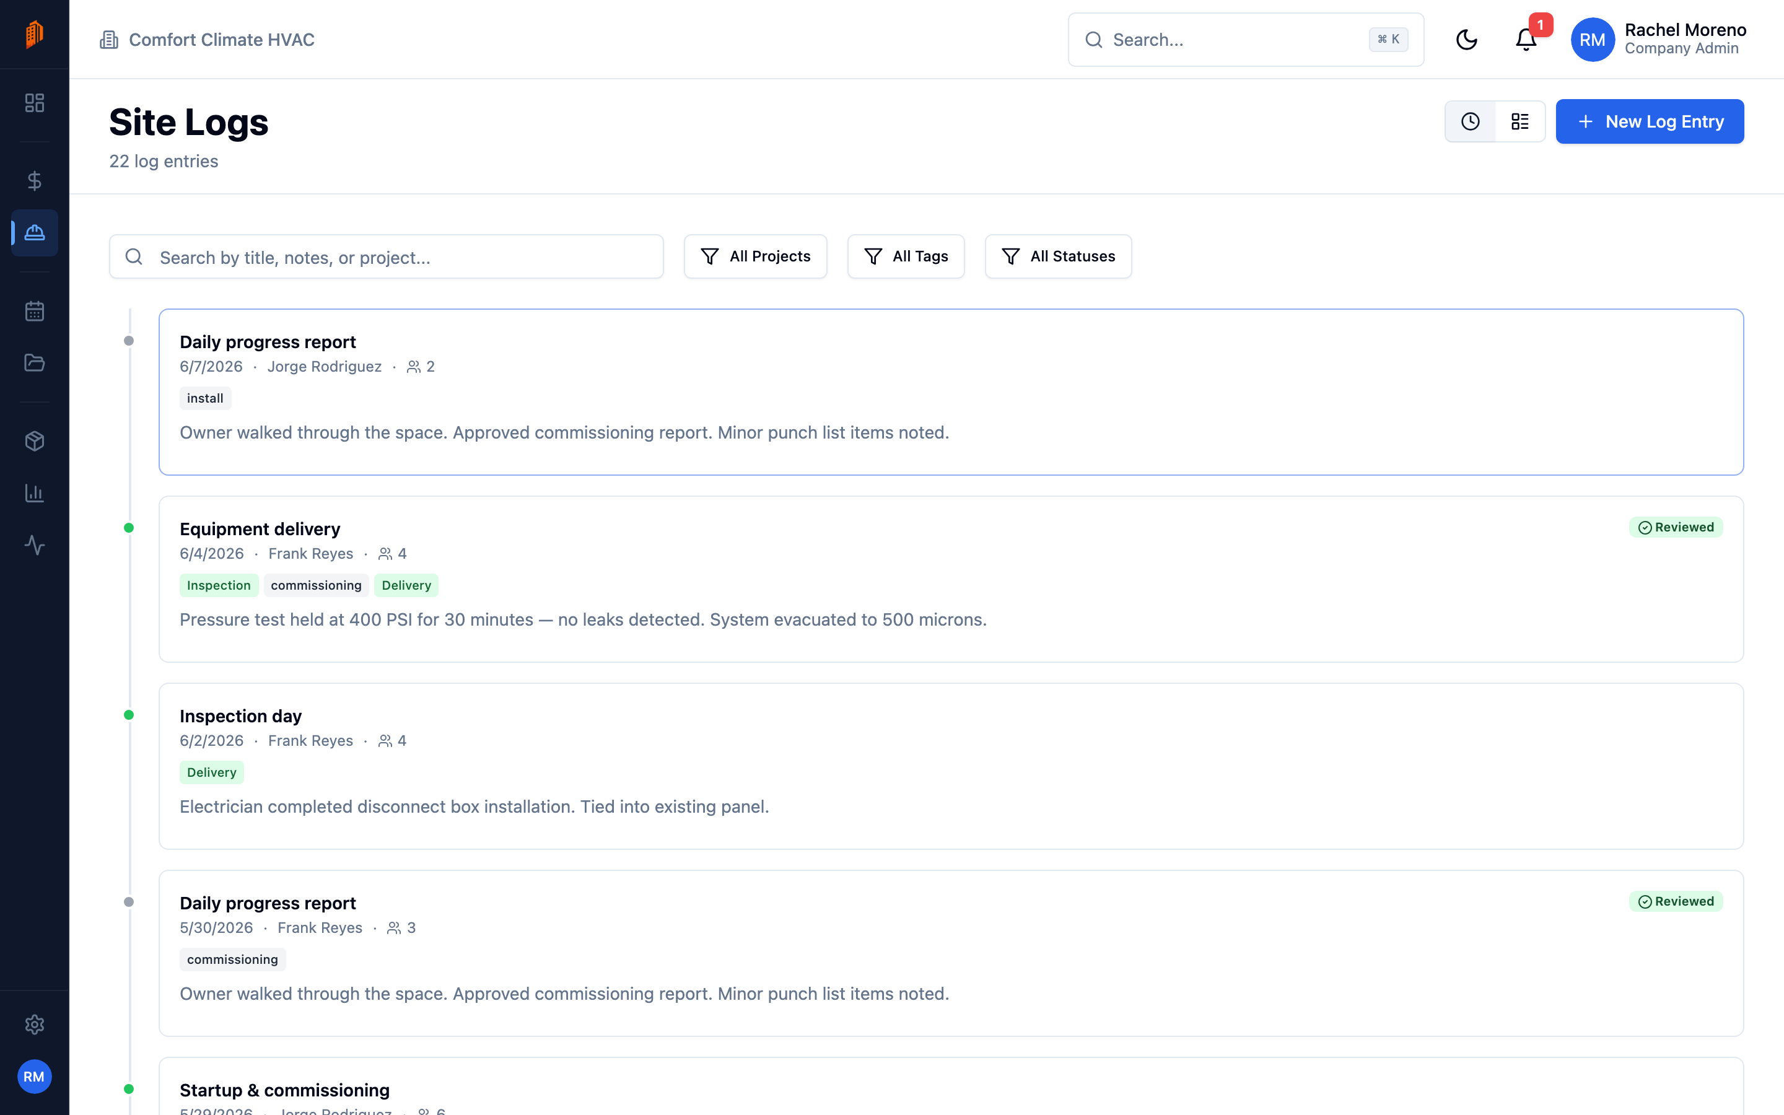Click green timeline dot for Startup & commissioning
This screenshot has width=1784, height=1115.
(x=129, y=1089)
